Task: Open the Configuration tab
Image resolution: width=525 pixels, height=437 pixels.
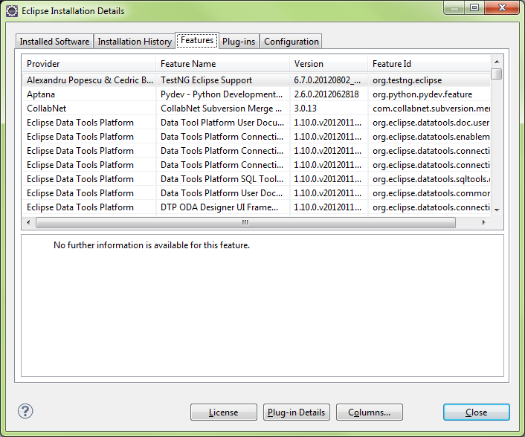Action: pos(291,42)
